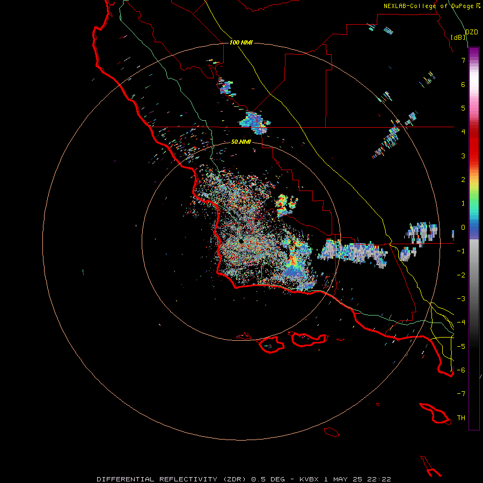
Task: Select the 100 NMI range ring label
Action: 241,42
